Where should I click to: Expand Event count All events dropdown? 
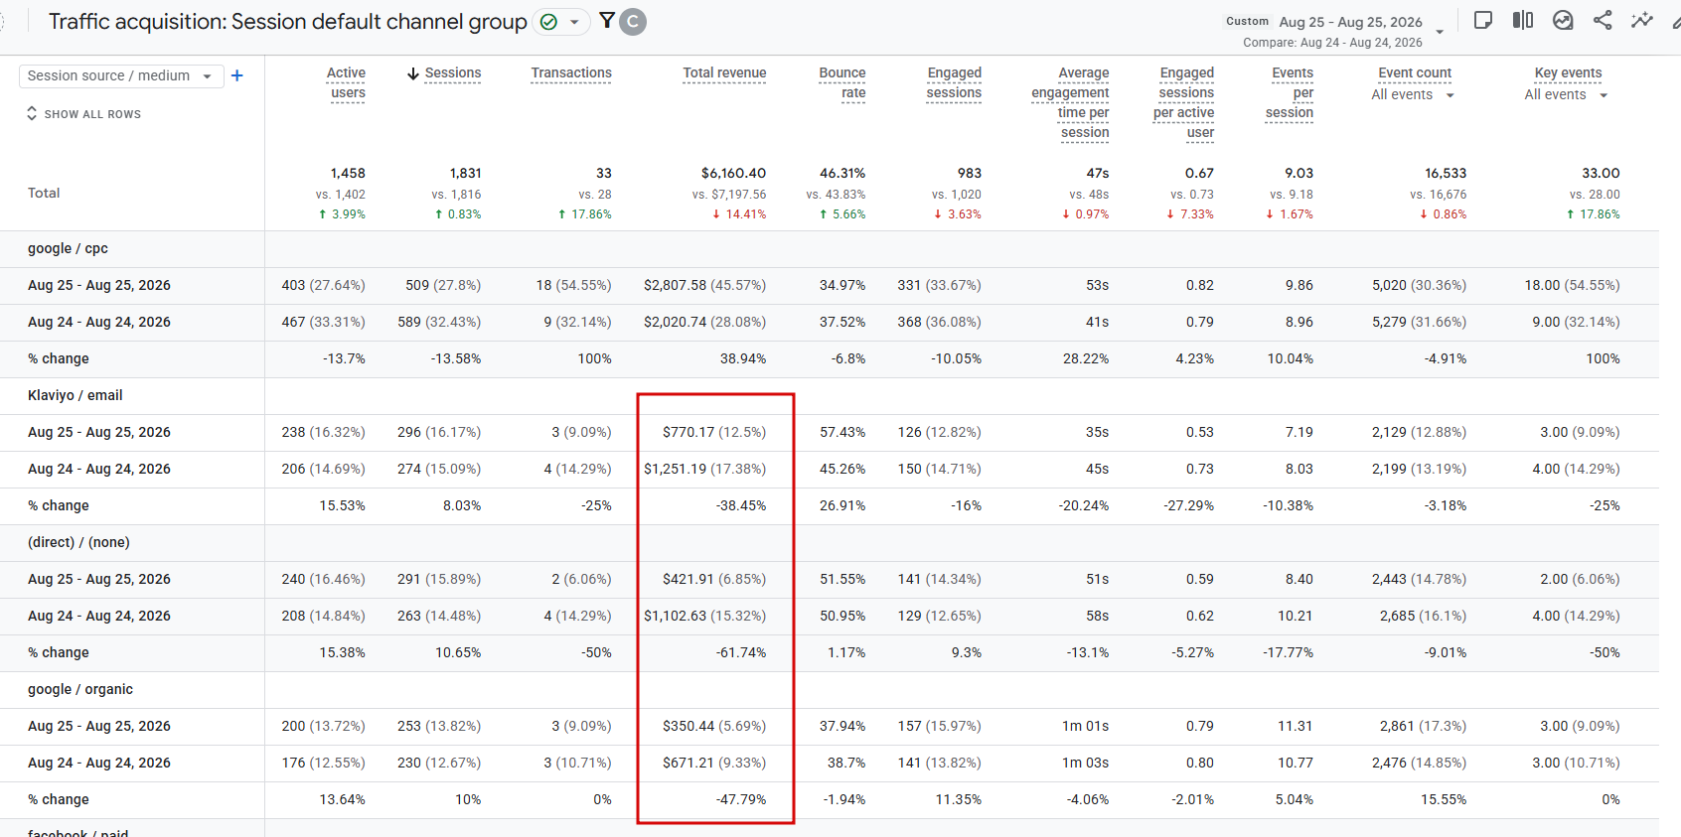(x=1413, y=95)
